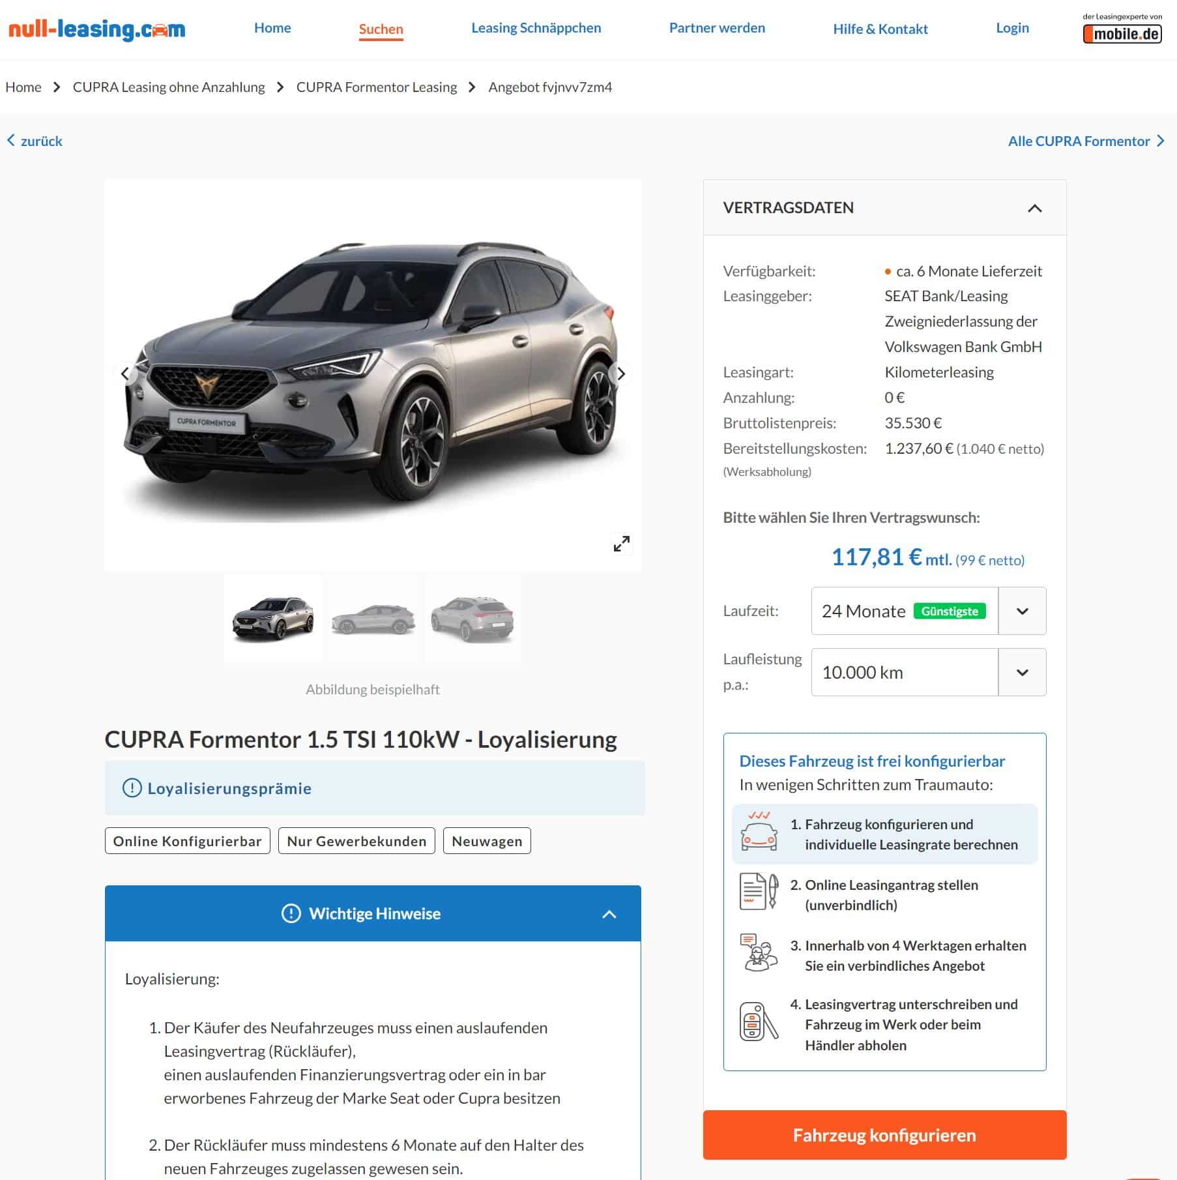Go to Leasing Schnäppchen menu item
1177x1180 pixels.
click(x=536, y=28)
